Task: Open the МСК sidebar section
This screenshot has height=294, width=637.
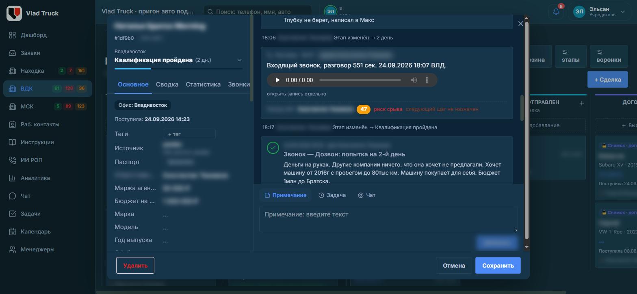Action: coord(48,106)
